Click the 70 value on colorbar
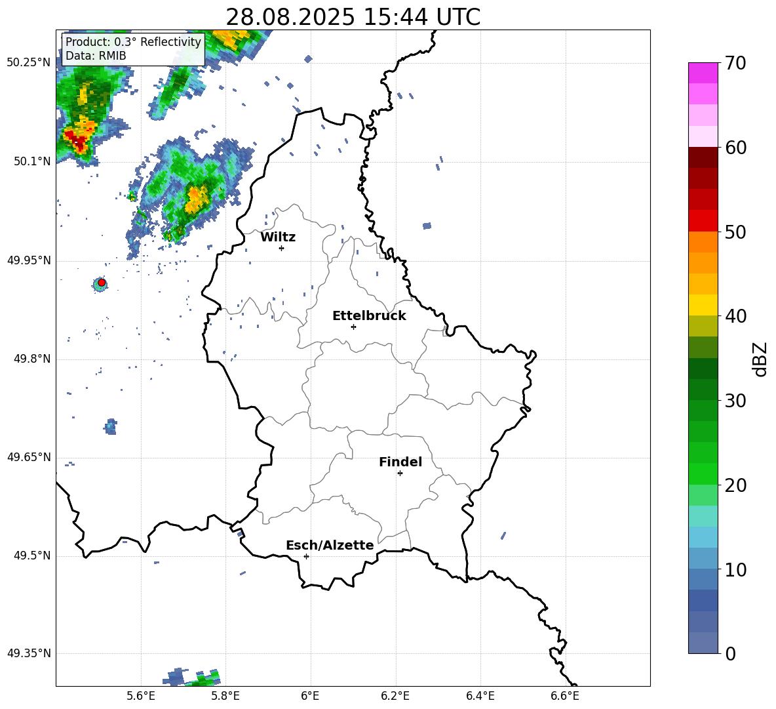Screen dimensions: 776x709 735,64
